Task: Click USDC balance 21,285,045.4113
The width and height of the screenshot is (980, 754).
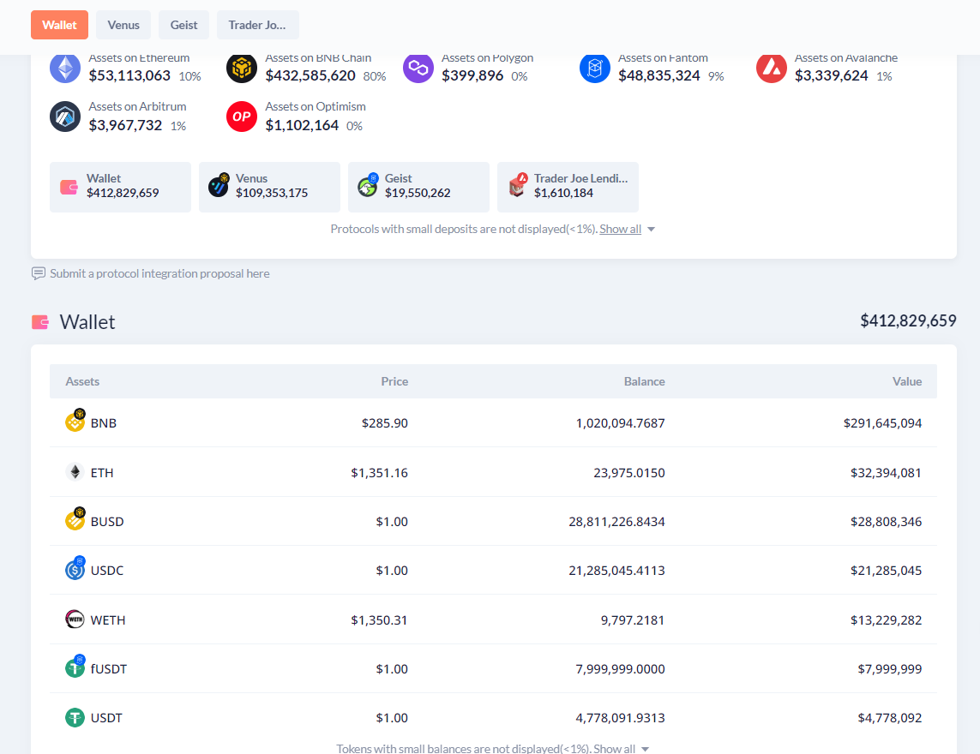Action: click(x=616, y=571)
